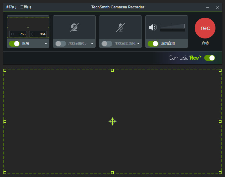The height and width of the screenshot is (177, 225).
Task: Click the bottom-right corner resize handle
Action: [x=220, y=172]
